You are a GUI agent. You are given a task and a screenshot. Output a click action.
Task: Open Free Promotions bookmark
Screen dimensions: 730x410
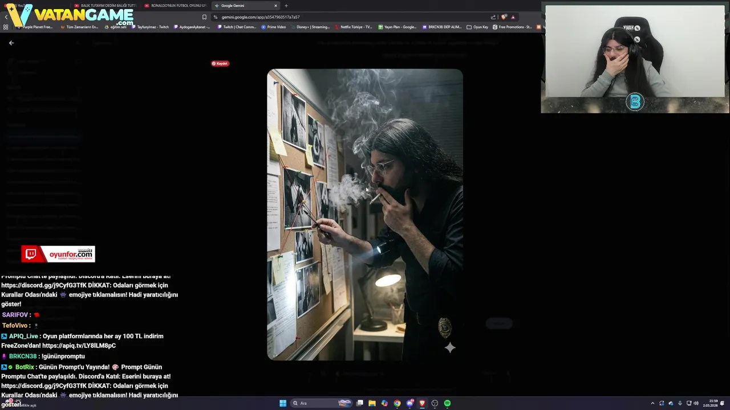click(512, 27)
